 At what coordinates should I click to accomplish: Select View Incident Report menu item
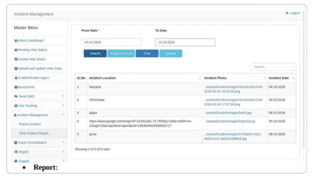(33, 133)
